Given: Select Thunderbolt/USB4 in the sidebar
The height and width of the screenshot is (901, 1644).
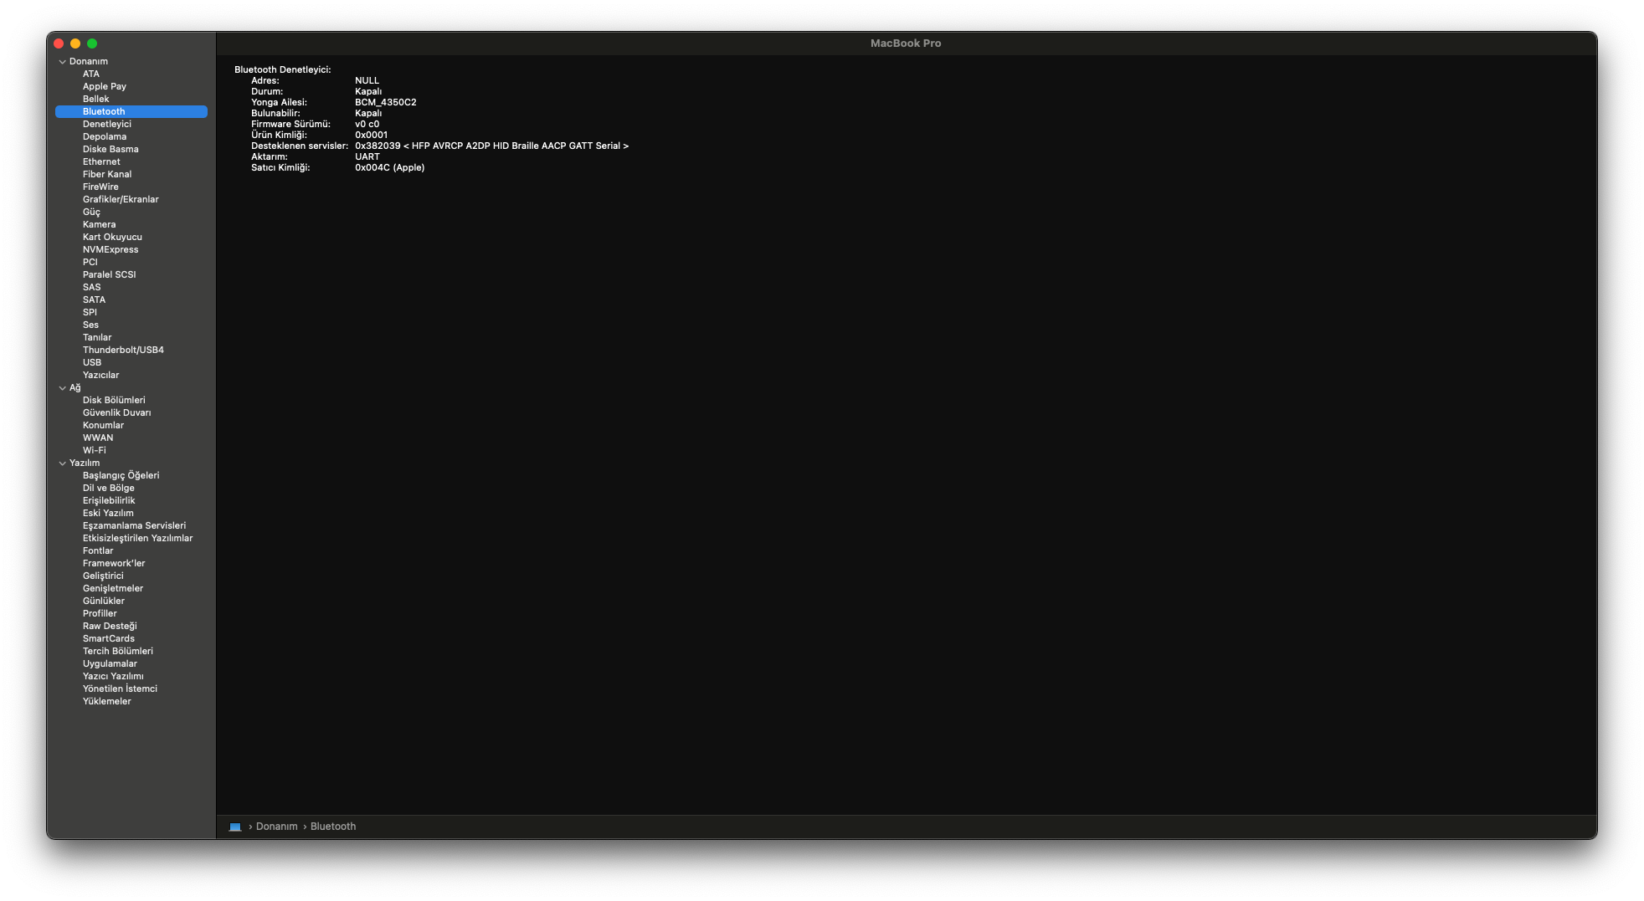Looking at the screenshot, I should coord(123,350).
